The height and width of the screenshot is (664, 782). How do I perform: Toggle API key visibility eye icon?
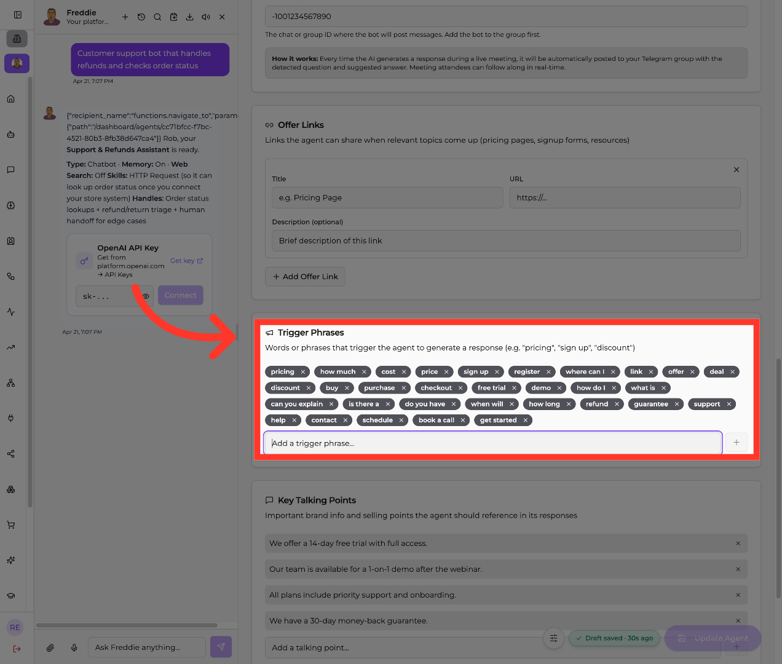(x=146, y=296)
